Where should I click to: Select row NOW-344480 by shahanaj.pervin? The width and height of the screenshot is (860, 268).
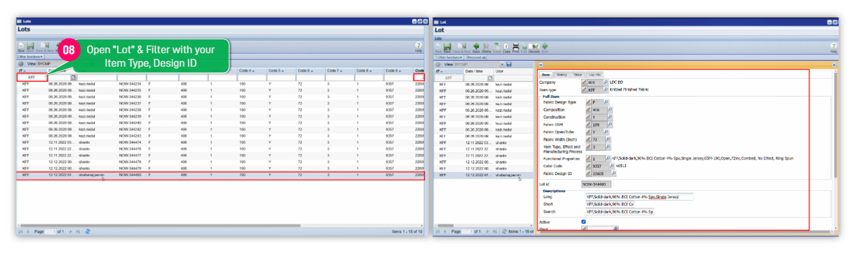pos(221,175)
